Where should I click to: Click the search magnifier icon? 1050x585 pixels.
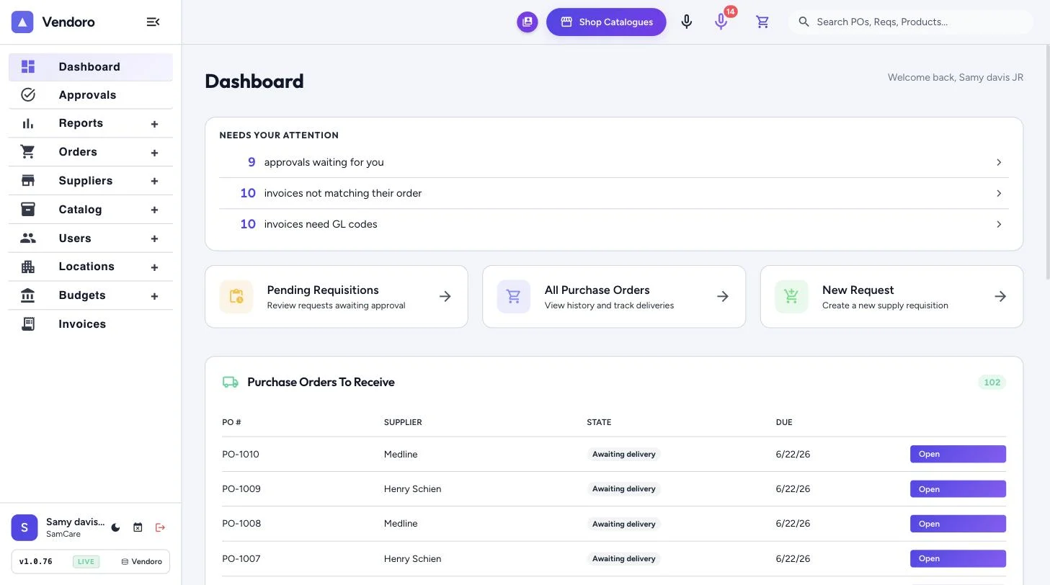(804, 22)
